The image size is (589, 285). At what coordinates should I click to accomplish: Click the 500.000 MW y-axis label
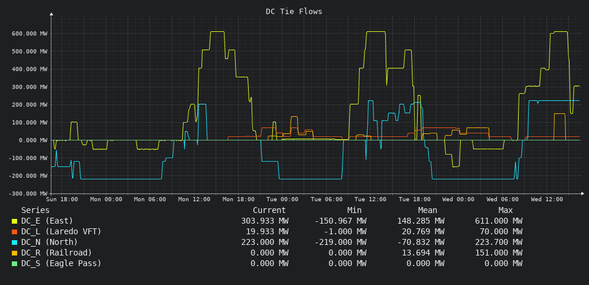click(x=30, y=51)
